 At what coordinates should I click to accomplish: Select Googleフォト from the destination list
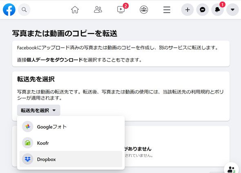pos(71,126)
